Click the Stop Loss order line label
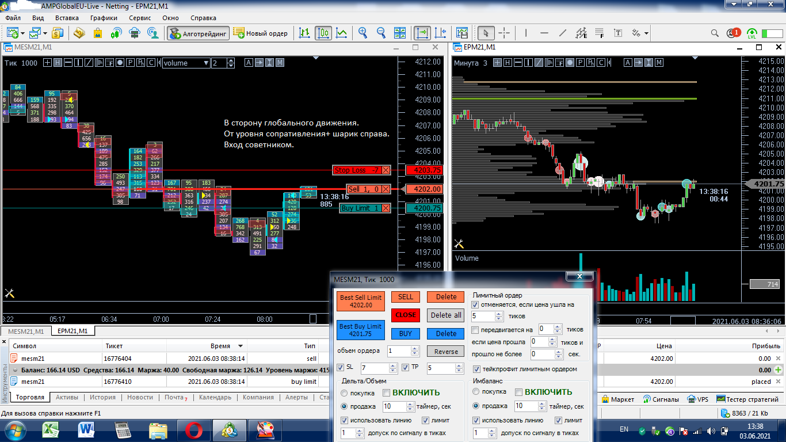The height and width of the screenshot is (442, 786). [357, 170]
